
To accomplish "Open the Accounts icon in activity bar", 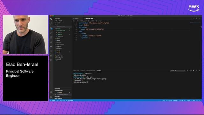I will pyautogui.click(x=51, y=92).
